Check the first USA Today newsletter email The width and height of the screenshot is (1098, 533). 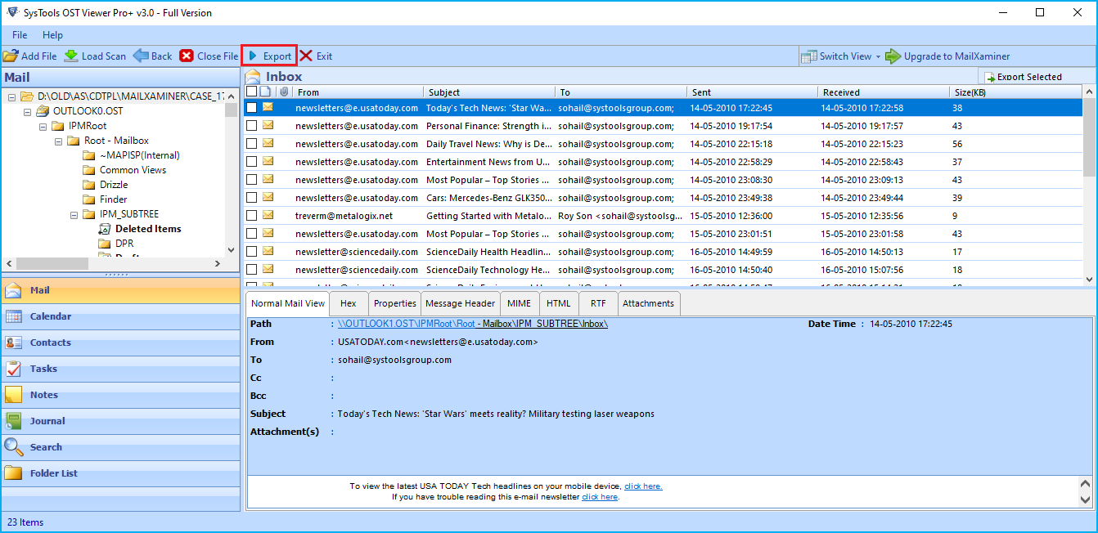(x=251, y=107)
